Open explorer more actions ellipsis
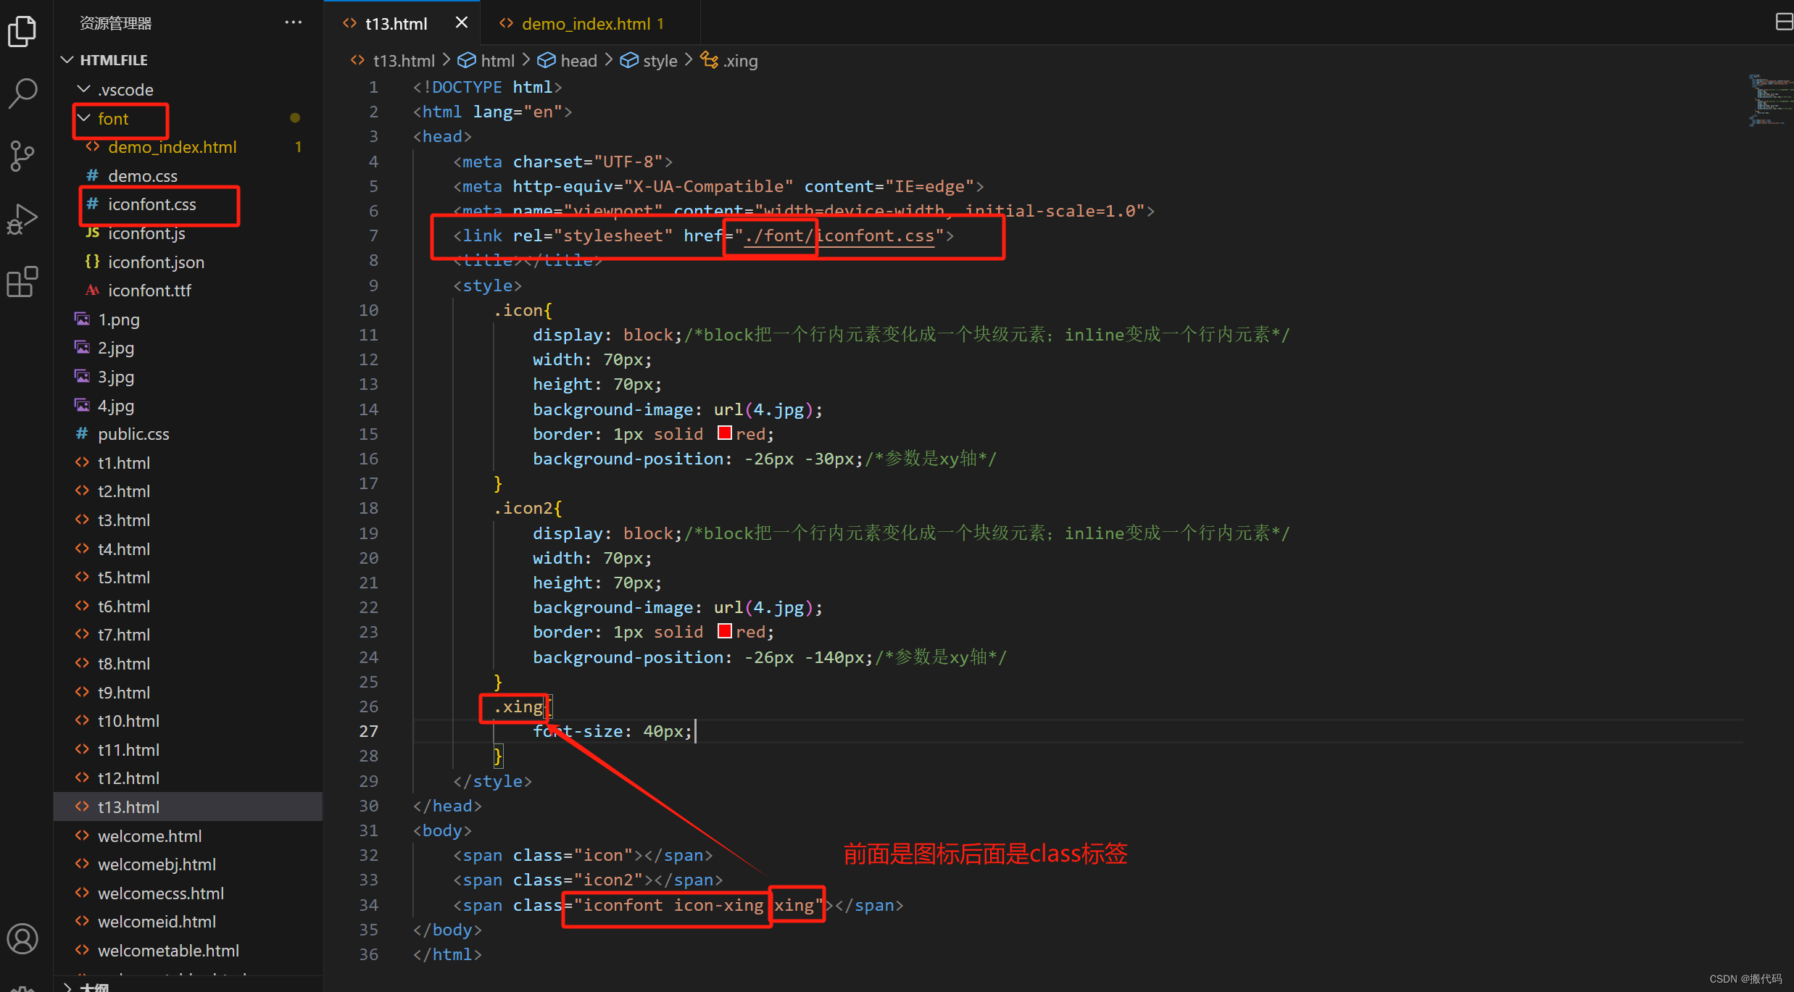Screen dimensions: 1794x992 (293, 22)
